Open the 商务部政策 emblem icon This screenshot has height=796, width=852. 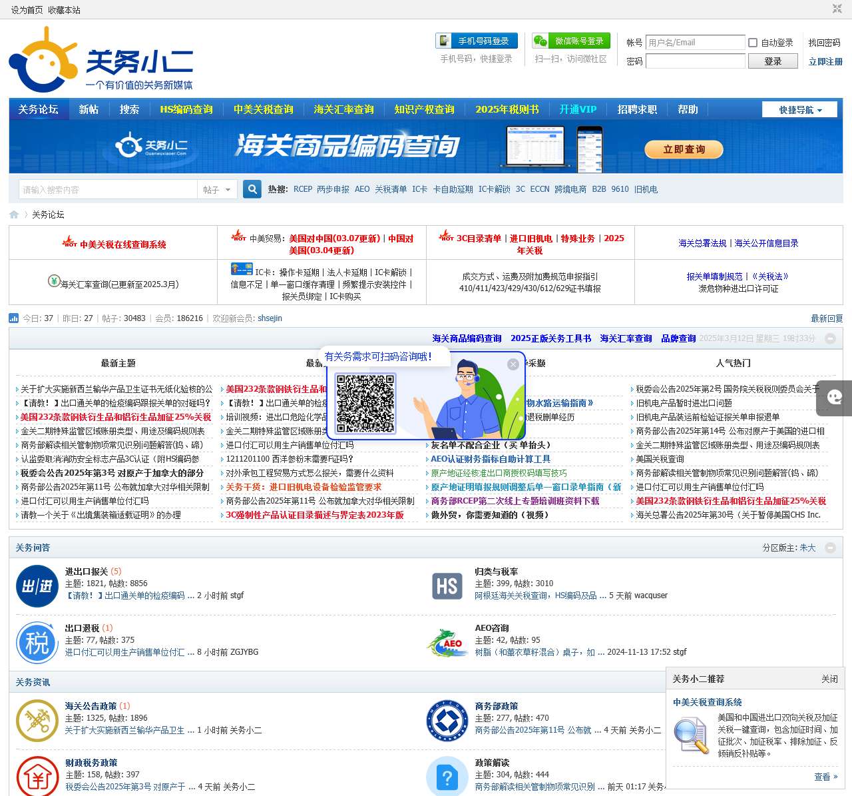tap(447, 721)
